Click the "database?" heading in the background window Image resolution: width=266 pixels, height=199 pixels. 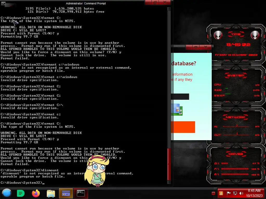(184, 63)
